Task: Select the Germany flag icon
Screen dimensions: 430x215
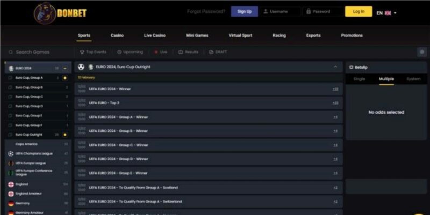Action: 11,204
